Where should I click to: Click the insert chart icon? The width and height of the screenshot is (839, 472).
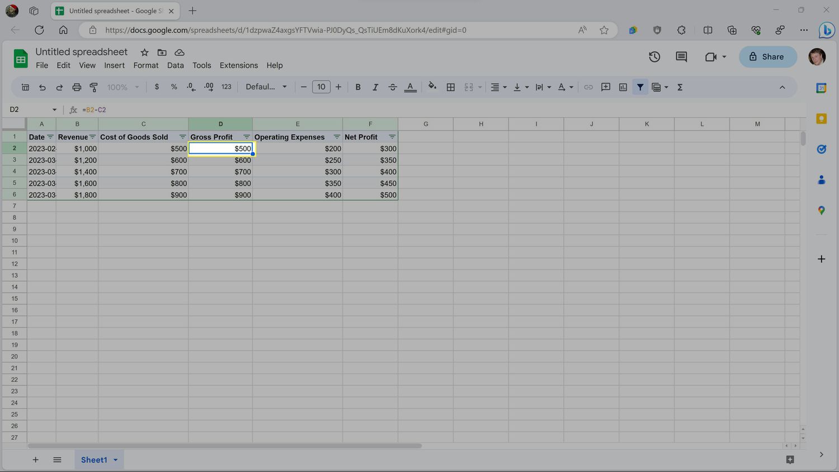tap(623, 87)
